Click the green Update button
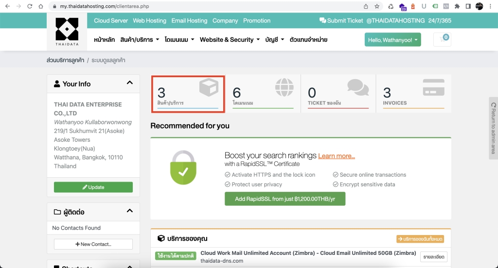This screenshot has width=498, height=268. click(93, 187)
